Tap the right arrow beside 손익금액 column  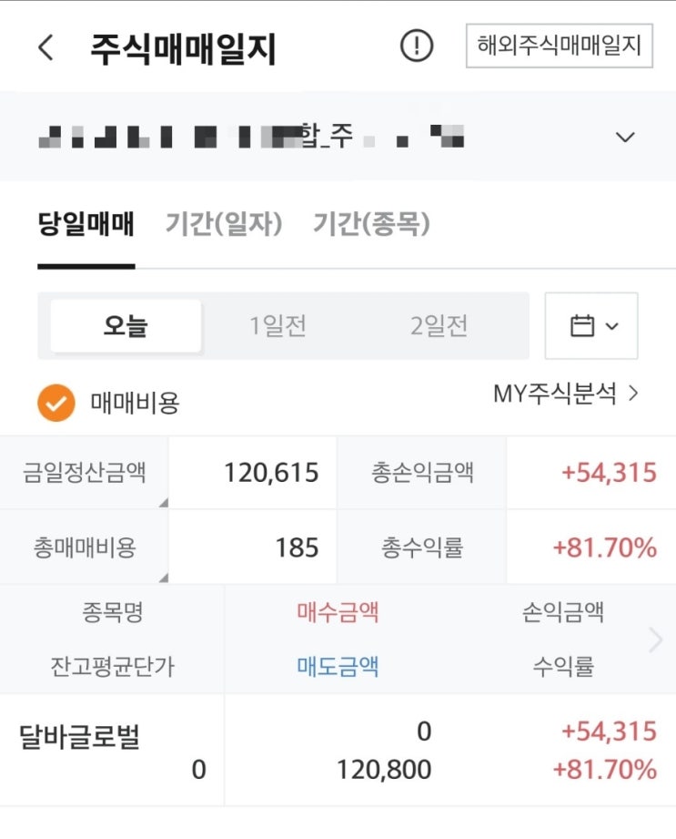click(x=655, y=639)
